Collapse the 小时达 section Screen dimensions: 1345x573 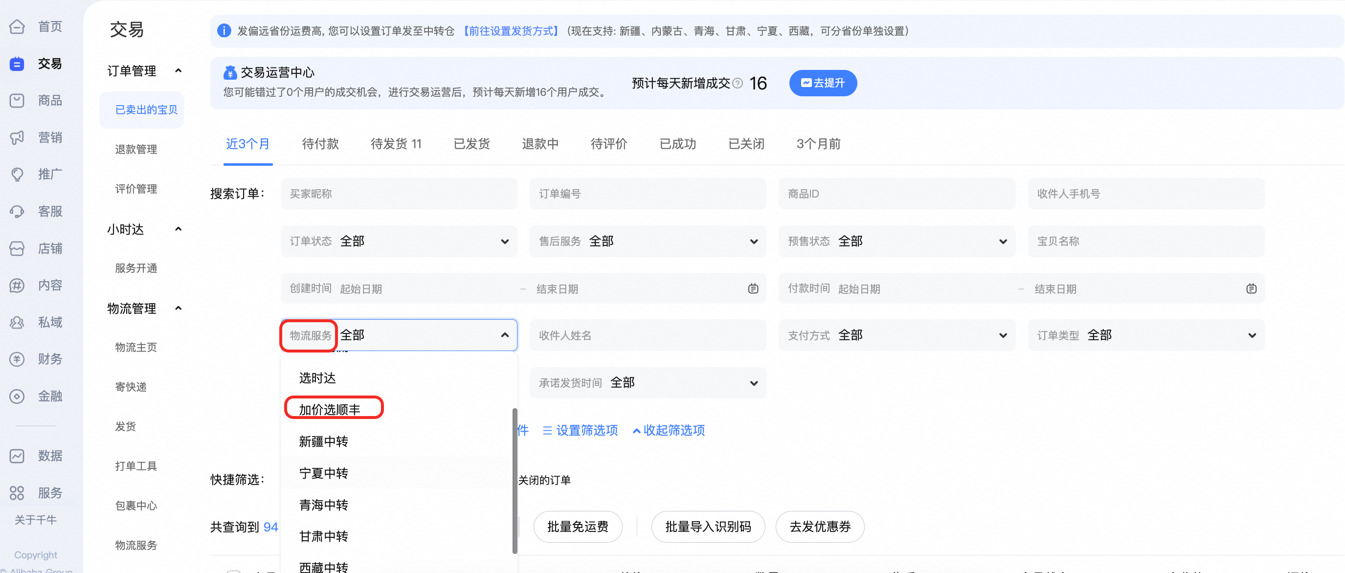click(x=178, y=229)
